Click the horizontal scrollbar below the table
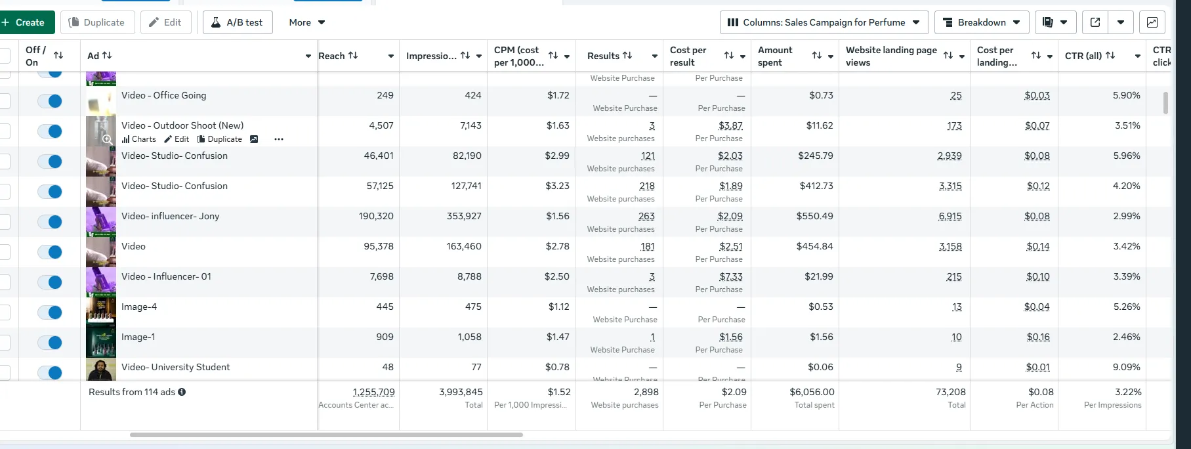Viewport: 1191px width, 449px height. (x=326, y=435)
